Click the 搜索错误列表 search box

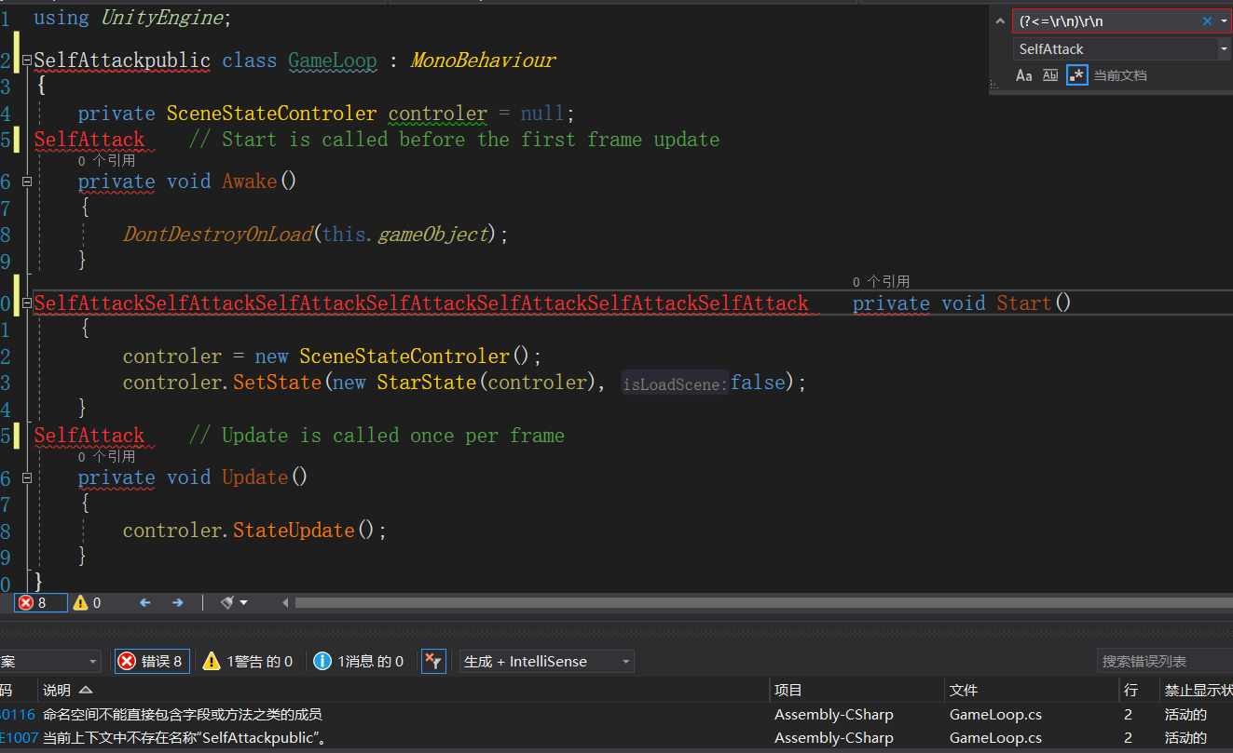coord(1164,662)
